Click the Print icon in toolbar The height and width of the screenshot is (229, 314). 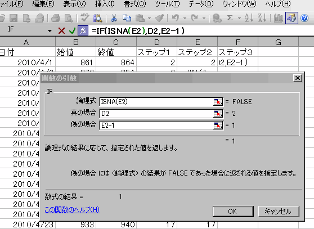[x=56, y=18]
